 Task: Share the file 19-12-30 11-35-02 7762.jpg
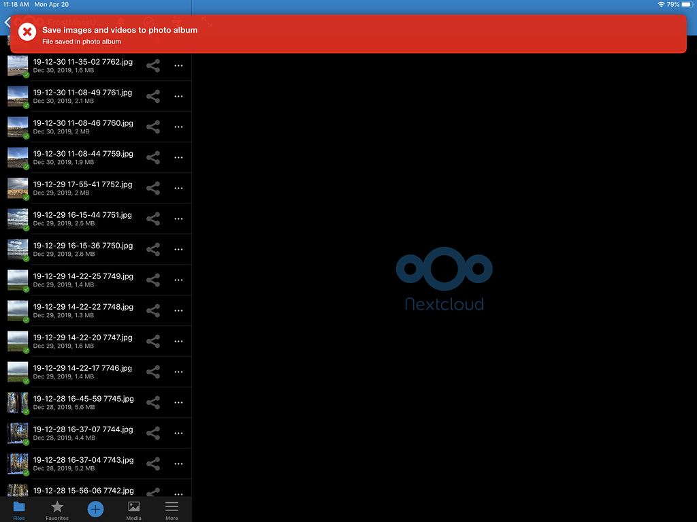(x=152, y=65)
